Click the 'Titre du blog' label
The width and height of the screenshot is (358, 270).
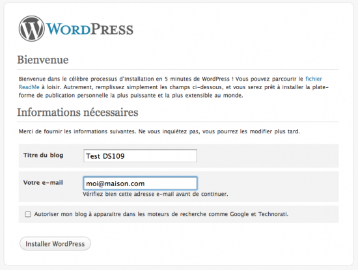click(44, 155)
